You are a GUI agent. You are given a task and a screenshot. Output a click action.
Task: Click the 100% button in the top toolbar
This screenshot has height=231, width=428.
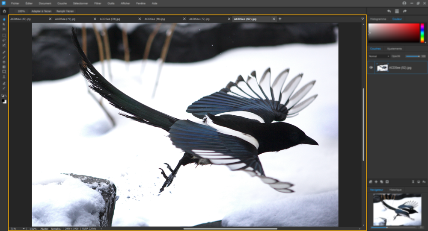click(x=21, y=11)
